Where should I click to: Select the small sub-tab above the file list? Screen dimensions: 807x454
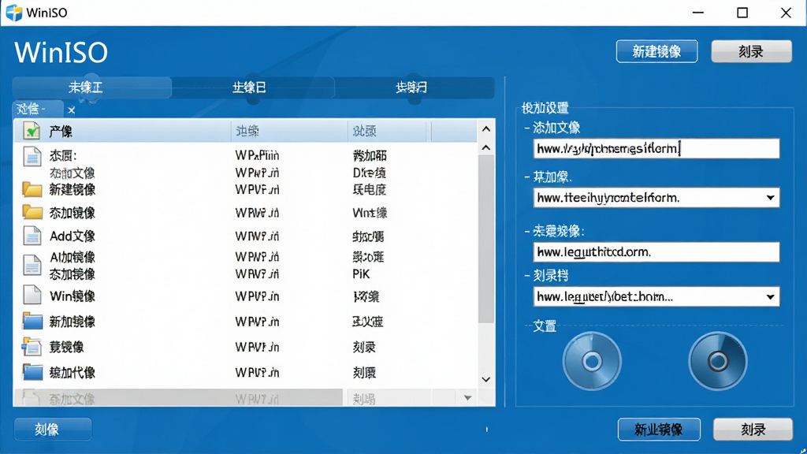point(37,109)
